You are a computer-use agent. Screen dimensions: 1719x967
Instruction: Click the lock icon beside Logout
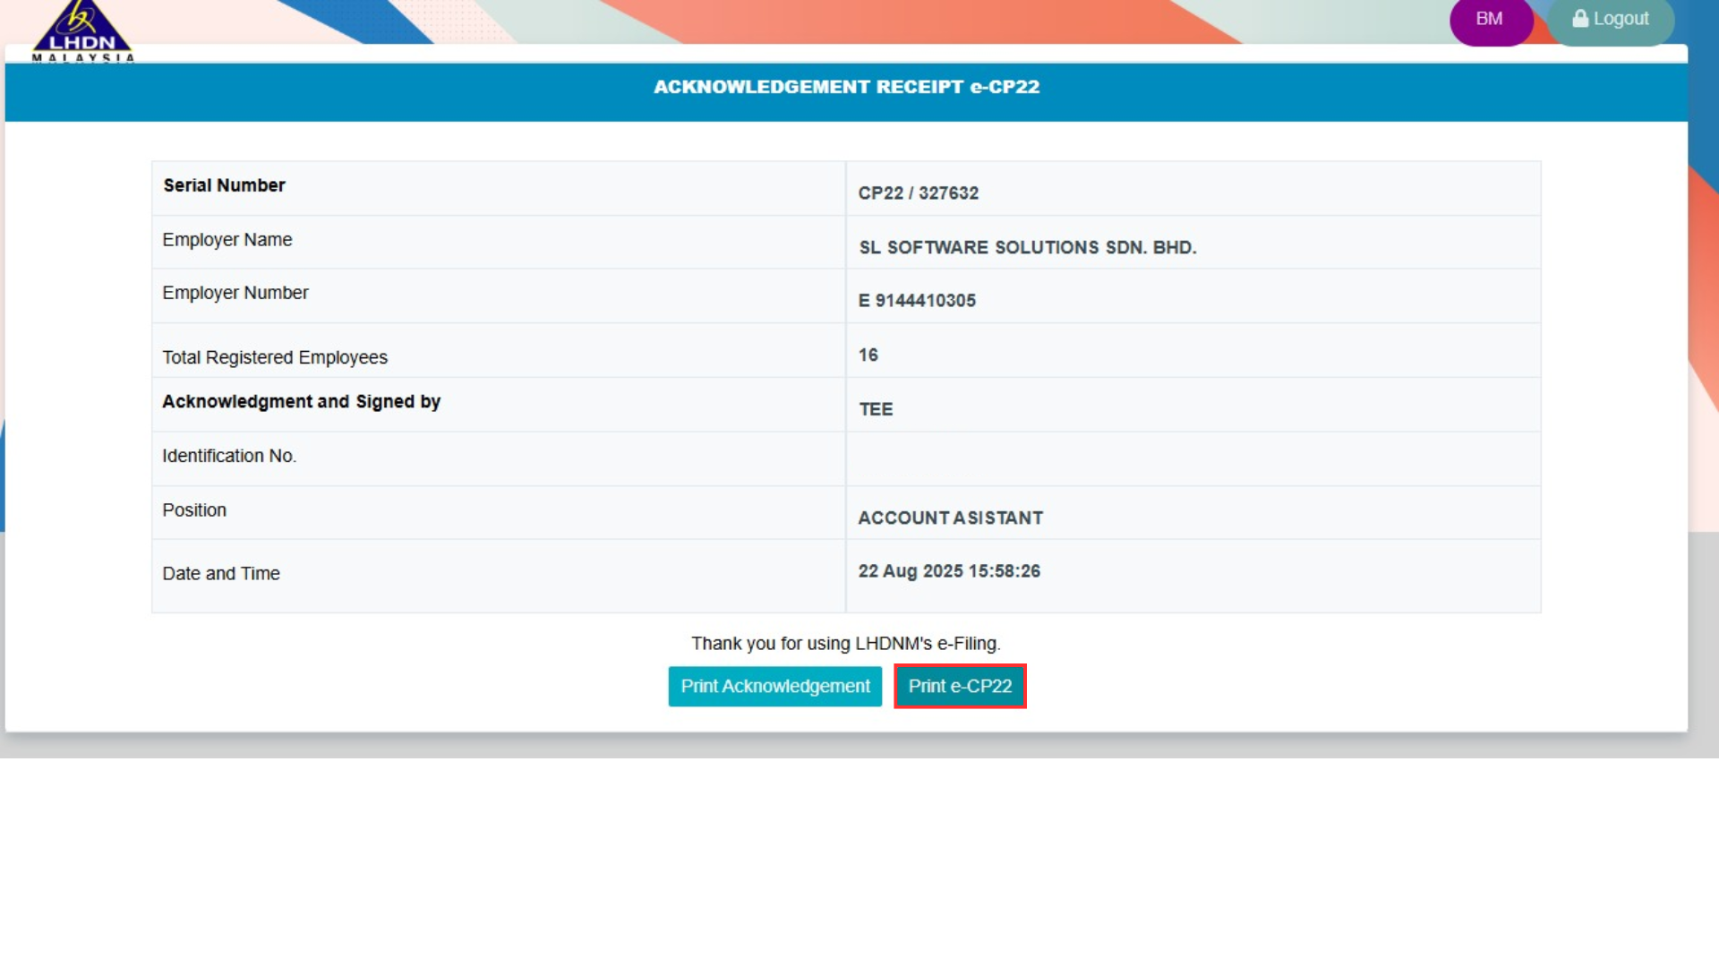(1580, 19)
